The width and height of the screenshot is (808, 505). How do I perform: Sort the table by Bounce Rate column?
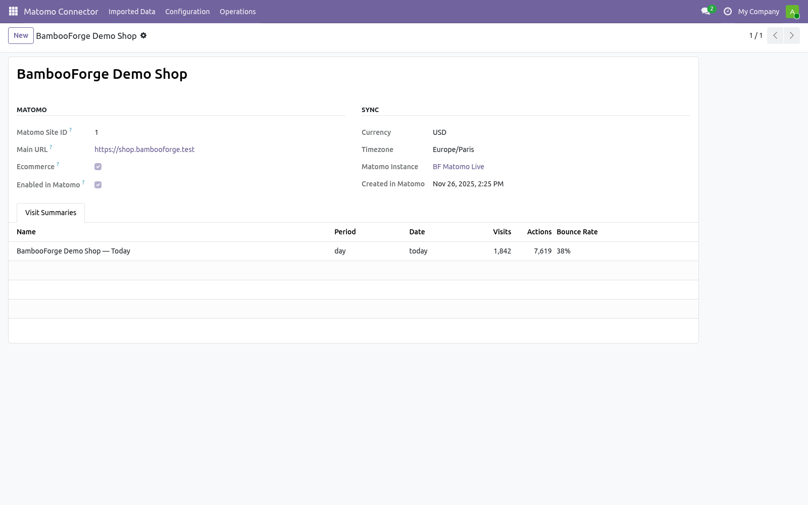point(577,232)
